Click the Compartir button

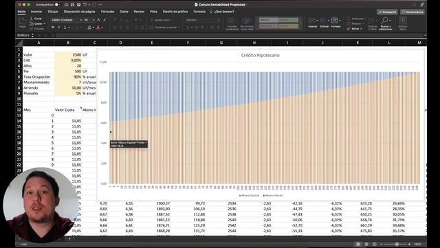387,12
